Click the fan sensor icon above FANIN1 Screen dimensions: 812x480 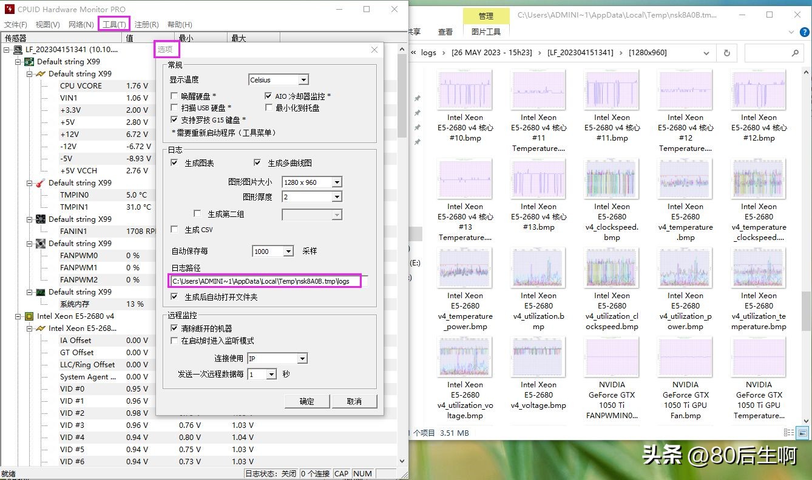click(40, 219)
